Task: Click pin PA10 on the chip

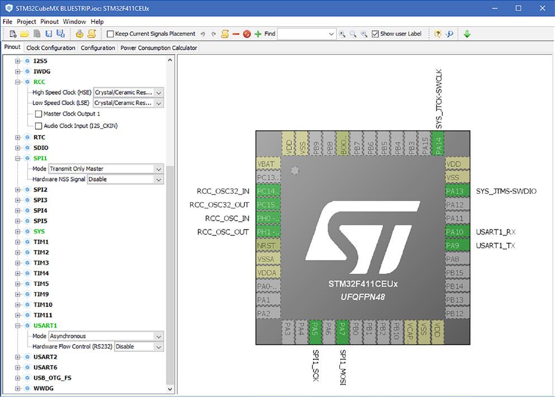Action: [457, 232]
